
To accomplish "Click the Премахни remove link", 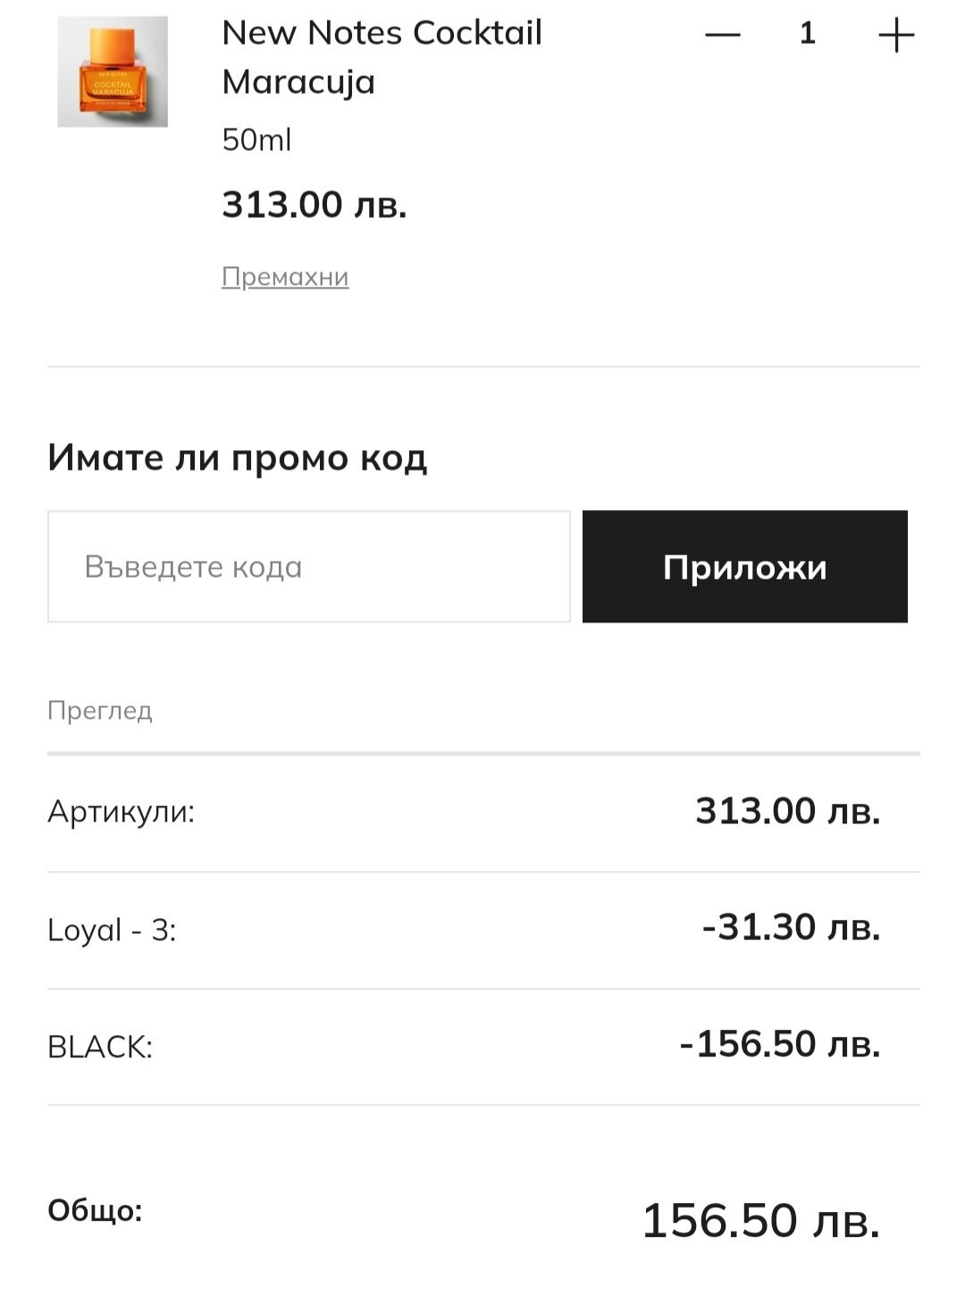I will point(285,277).
